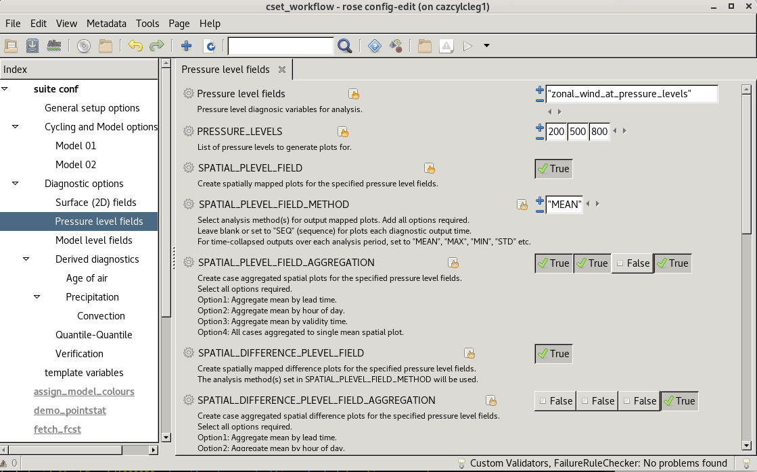The width and height of the screenshot is (757, 472).
Task: Close the Pressure level fields tab
Action: point(282,70)
